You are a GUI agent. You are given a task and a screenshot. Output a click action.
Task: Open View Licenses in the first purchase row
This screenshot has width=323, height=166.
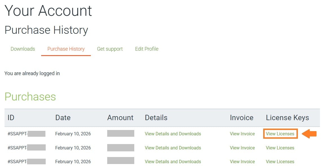point(280,134)
